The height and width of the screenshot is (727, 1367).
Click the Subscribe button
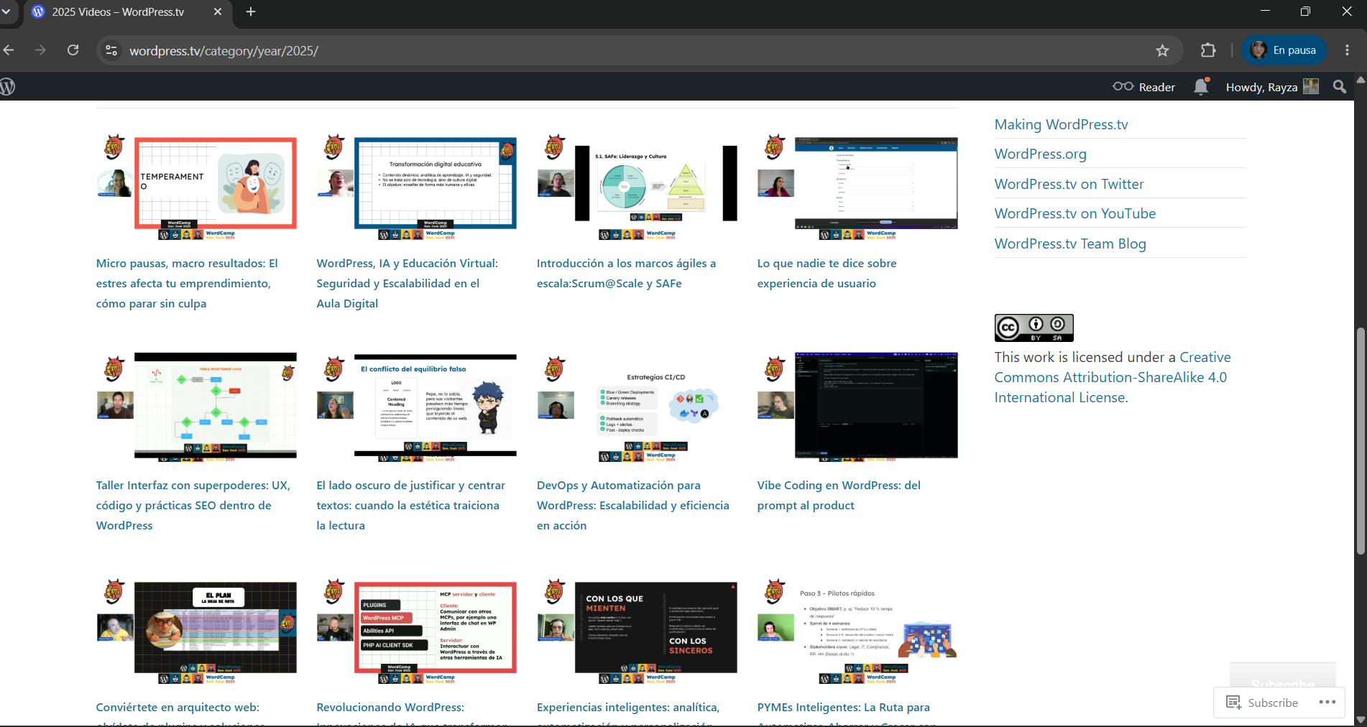click(1262, 703)
